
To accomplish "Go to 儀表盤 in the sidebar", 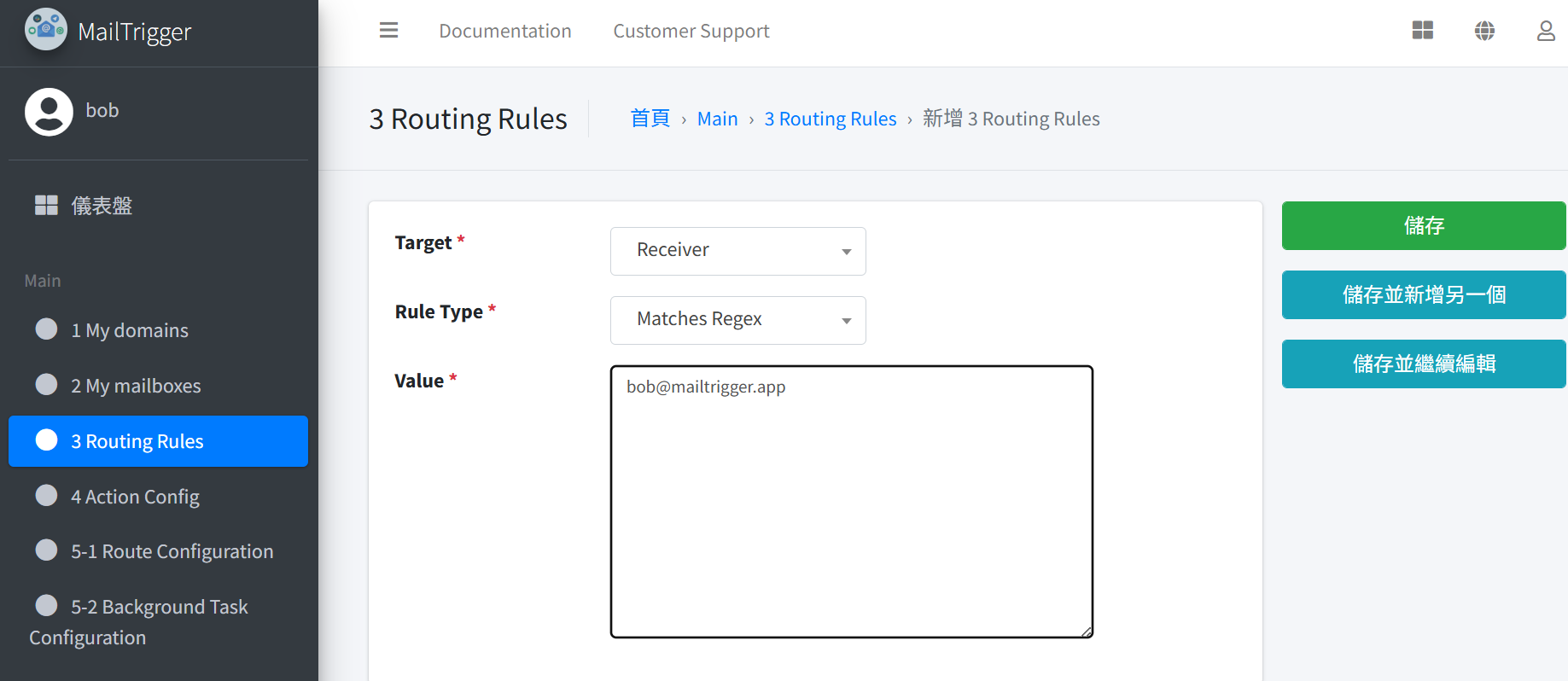I will pyautogui.click(x=158, y=206).
